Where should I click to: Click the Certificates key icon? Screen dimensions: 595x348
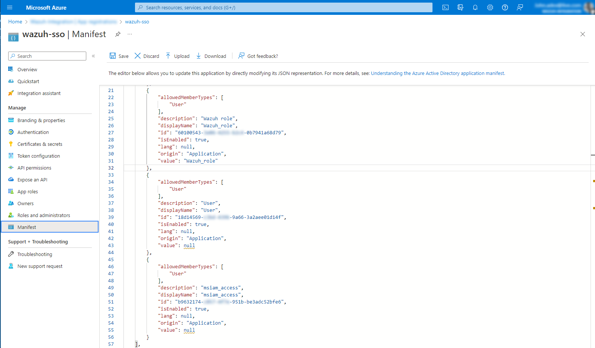(11, 144)
